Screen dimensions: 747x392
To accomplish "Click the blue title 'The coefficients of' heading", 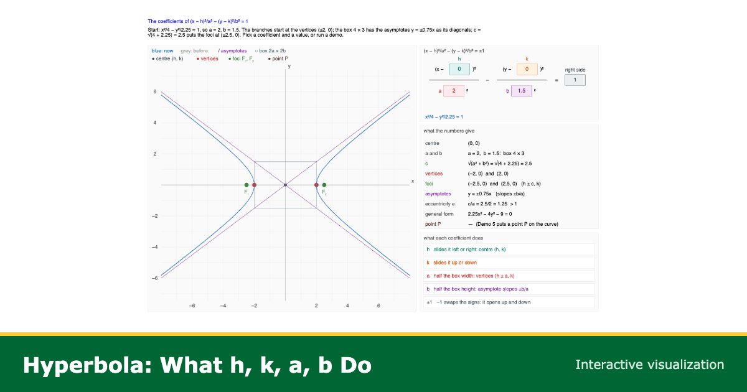I will [197, 21].
